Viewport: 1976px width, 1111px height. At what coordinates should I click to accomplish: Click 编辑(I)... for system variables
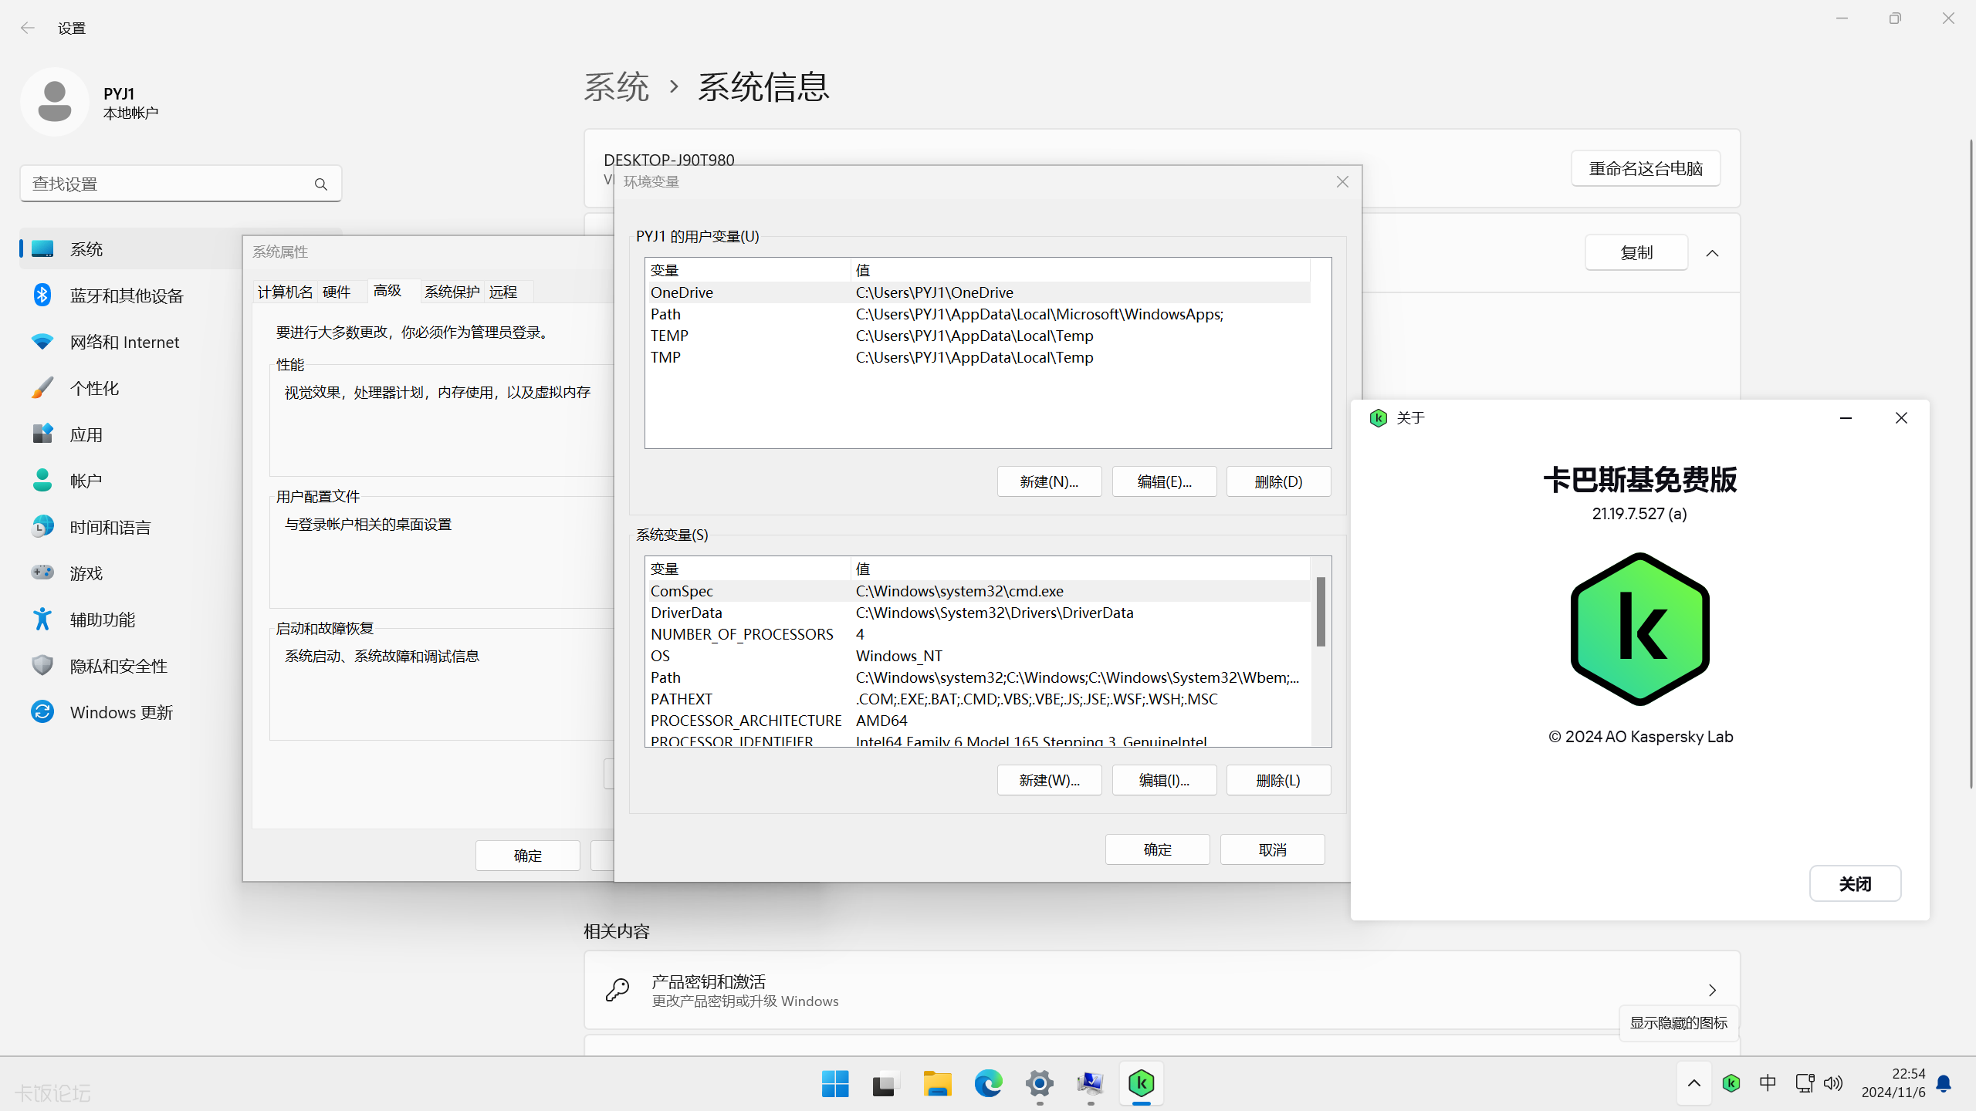[x=1164, y=780]
